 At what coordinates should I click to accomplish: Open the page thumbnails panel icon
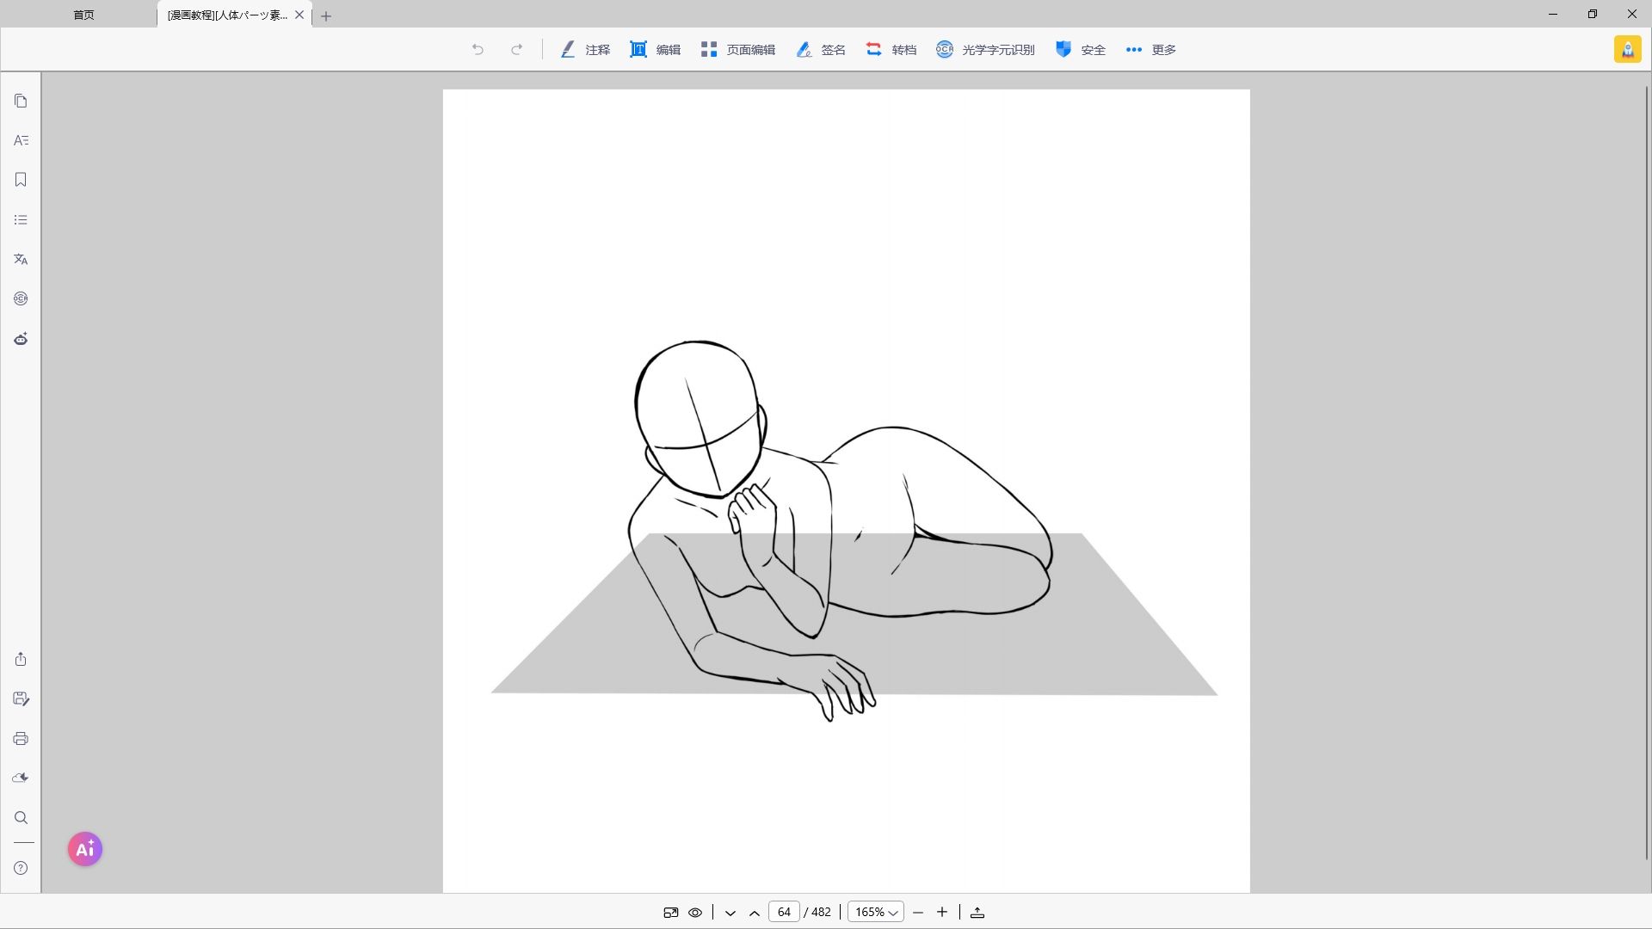tap(21, 101)
